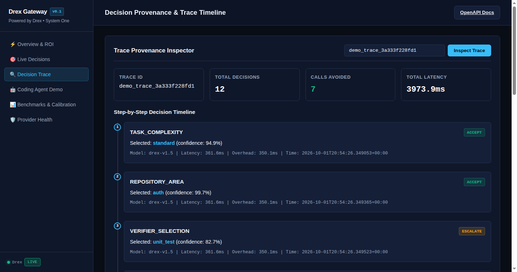Click the REPOSITORY_AREA step title
Viewport: 517px width, 272px height.
[157, 182]
